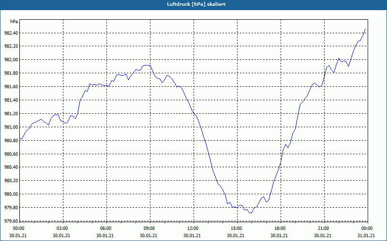Click the 30.01.21 date under 15:00

click(236, 236)
